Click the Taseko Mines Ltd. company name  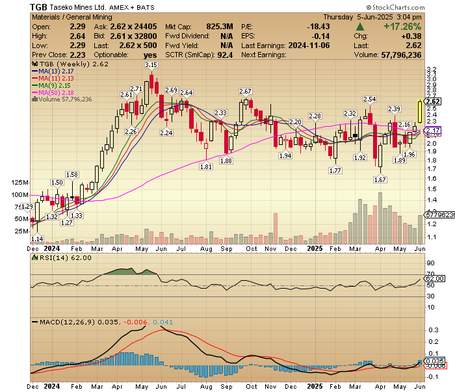point(78,7)
